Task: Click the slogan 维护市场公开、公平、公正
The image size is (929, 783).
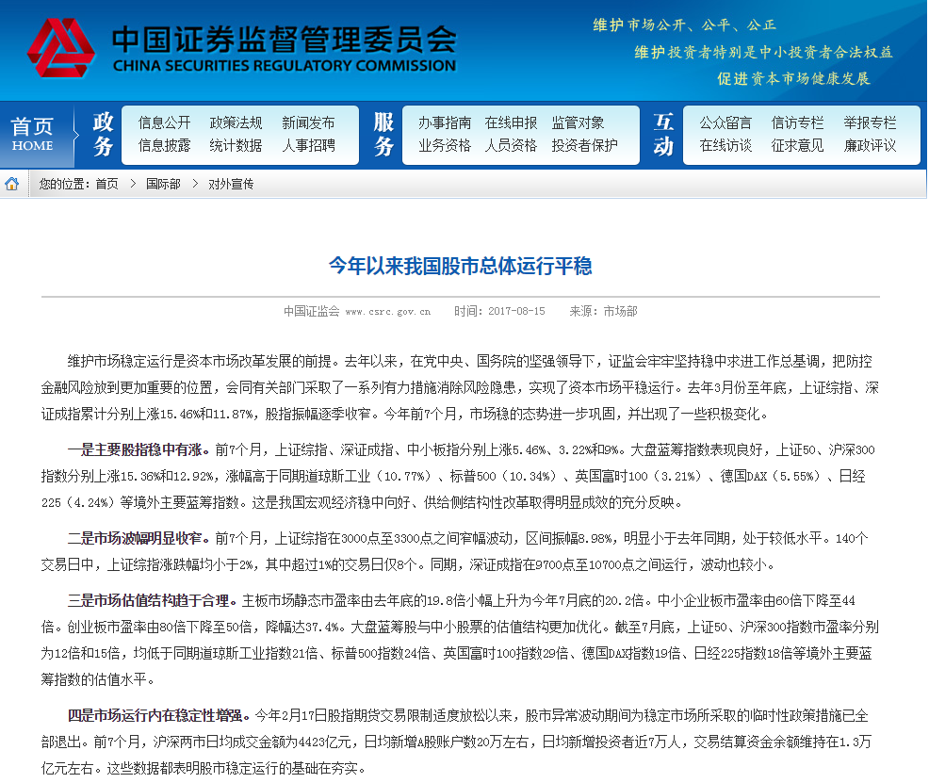Action: pos(685,24)
